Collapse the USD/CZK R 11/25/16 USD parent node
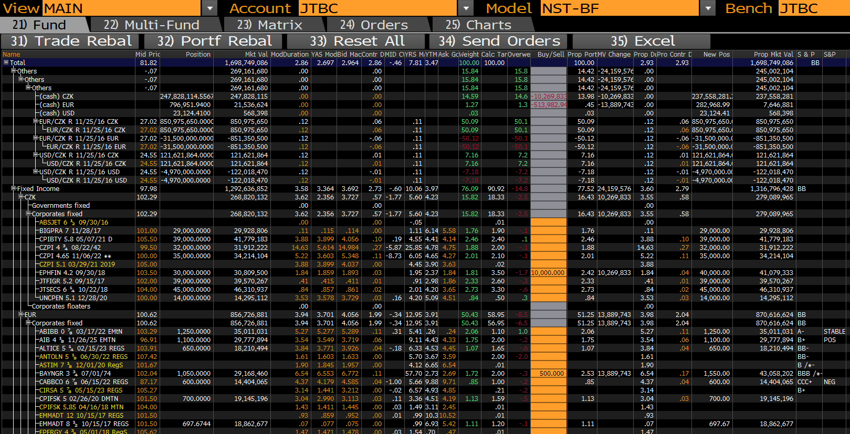 (36, 172)
